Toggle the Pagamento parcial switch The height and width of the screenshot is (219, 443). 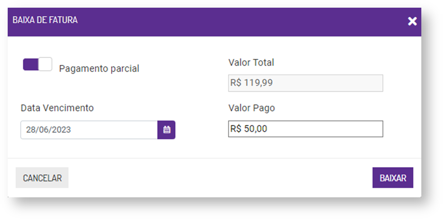pyautogui.click(x=37, y=65)
